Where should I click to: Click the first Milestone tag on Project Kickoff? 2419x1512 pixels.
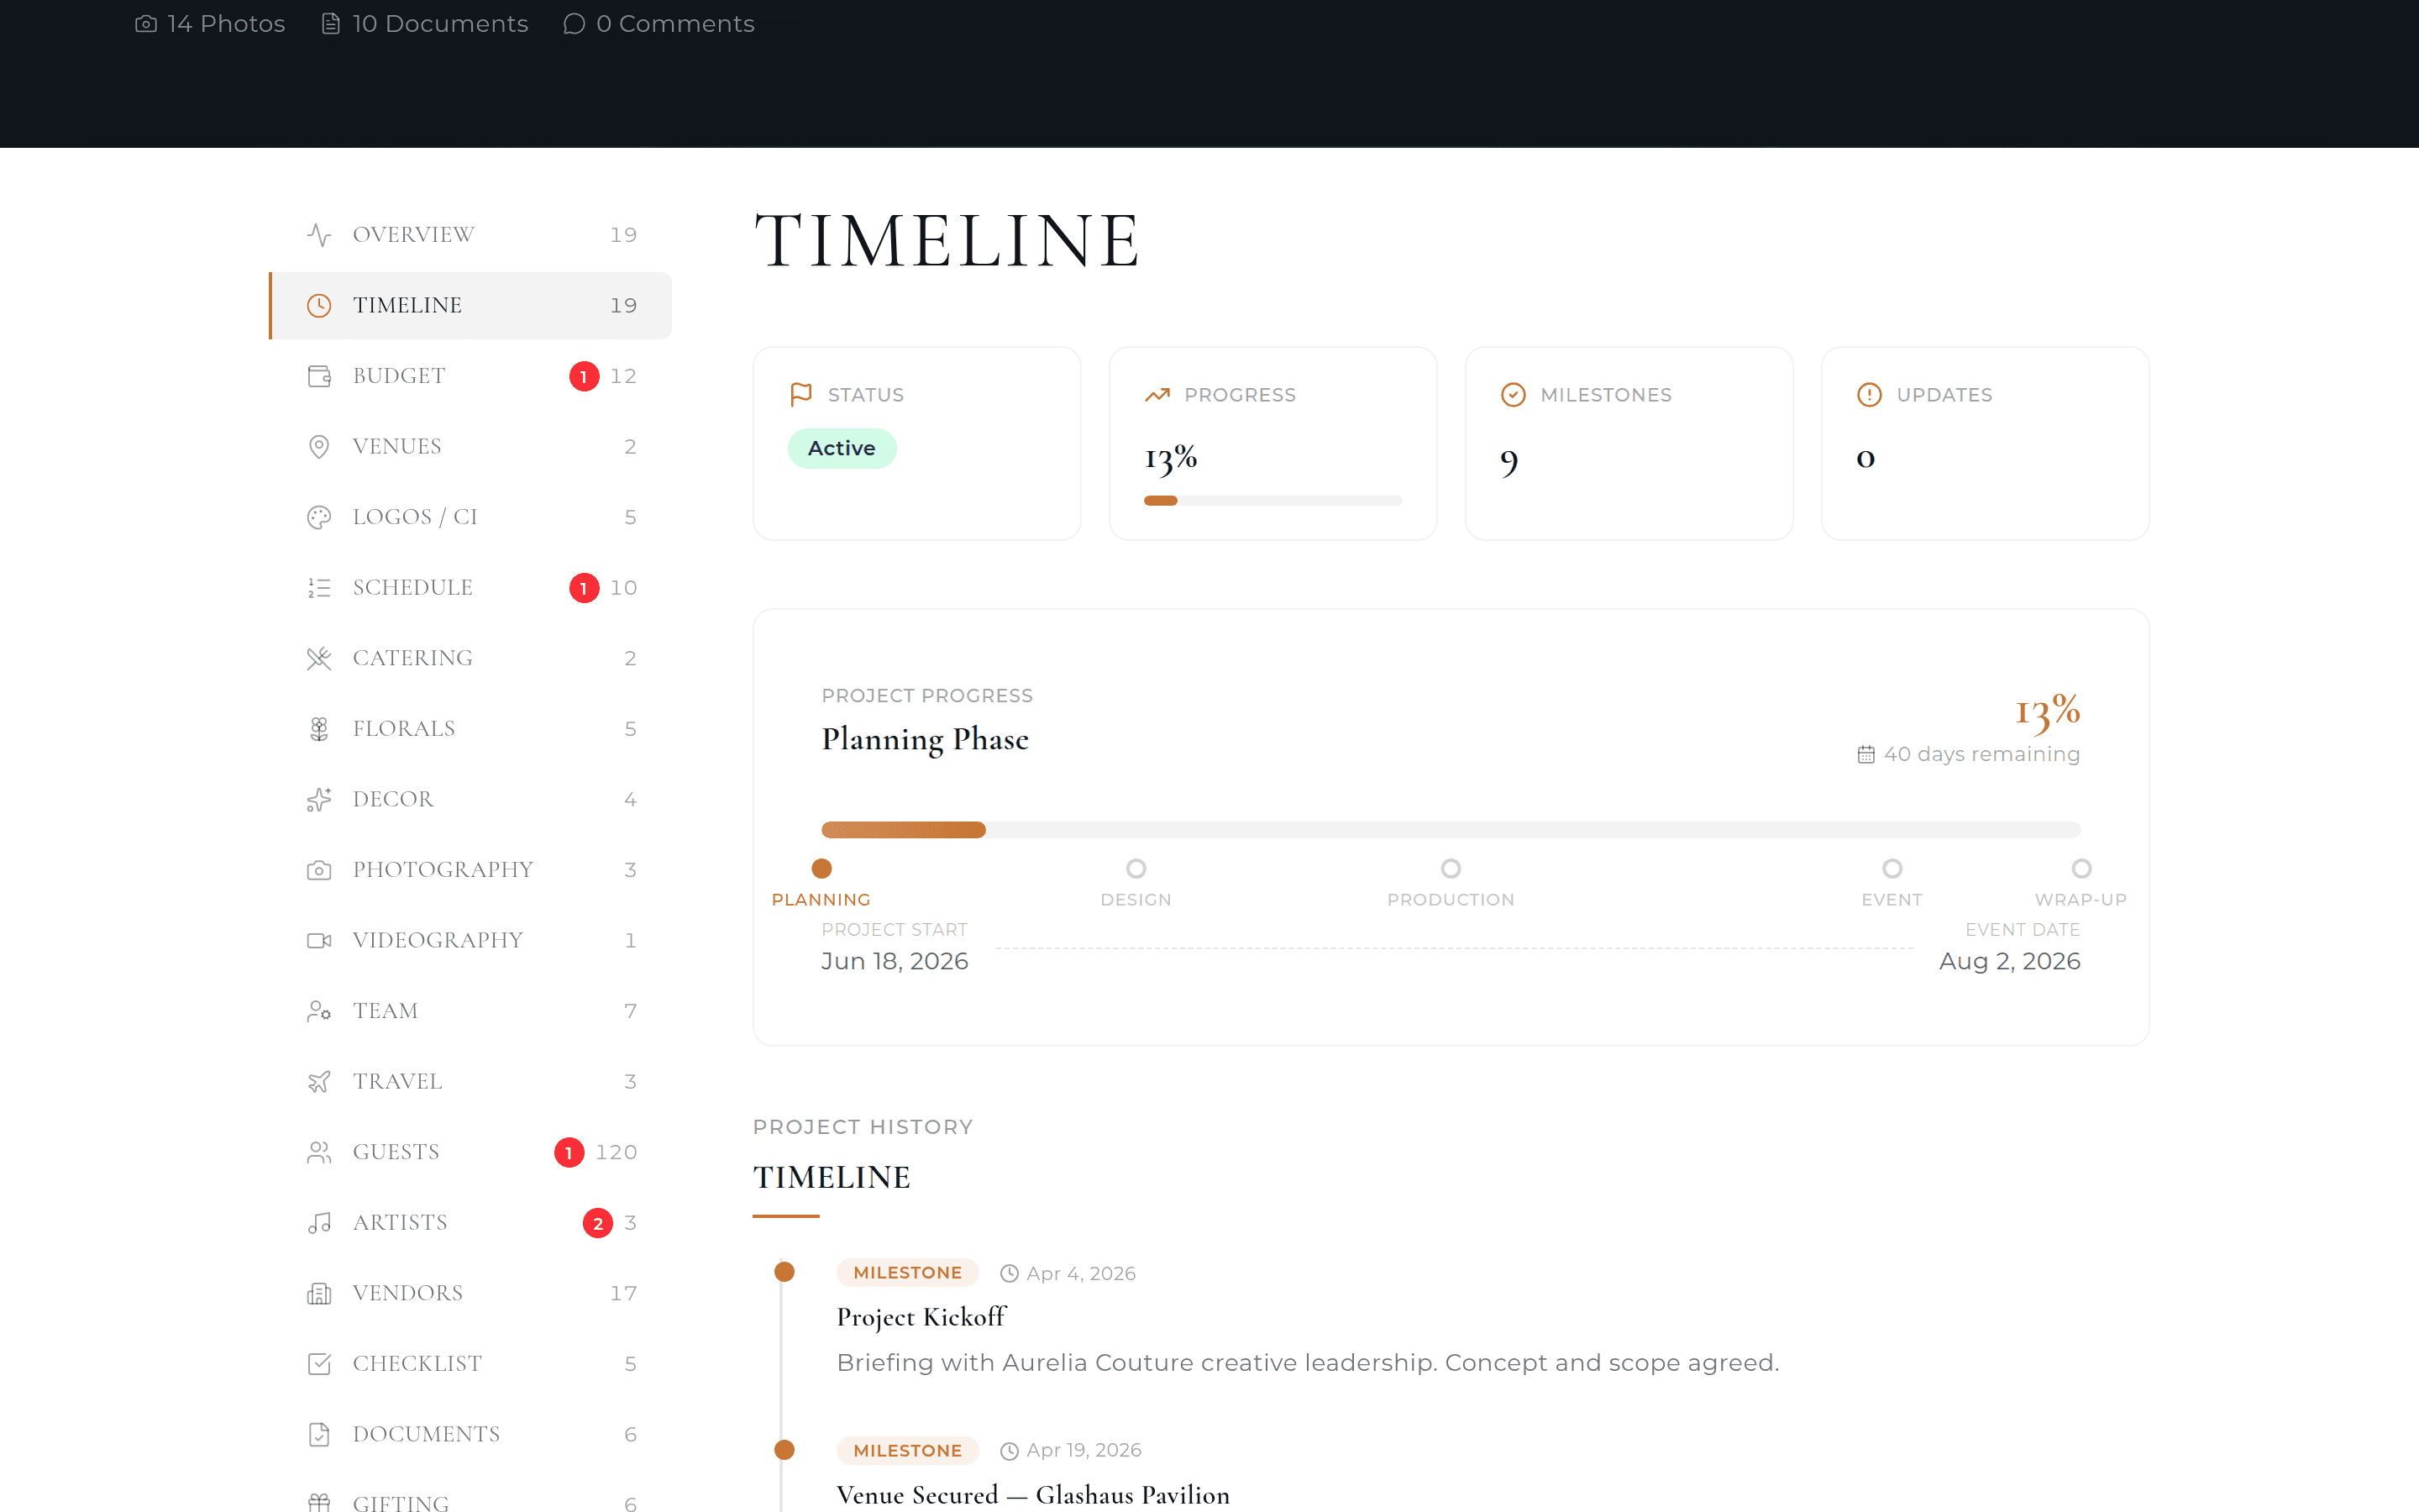tap(906, 1273)
